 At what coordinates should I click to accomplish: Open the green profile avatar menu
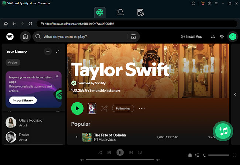(x=233, y=36)
